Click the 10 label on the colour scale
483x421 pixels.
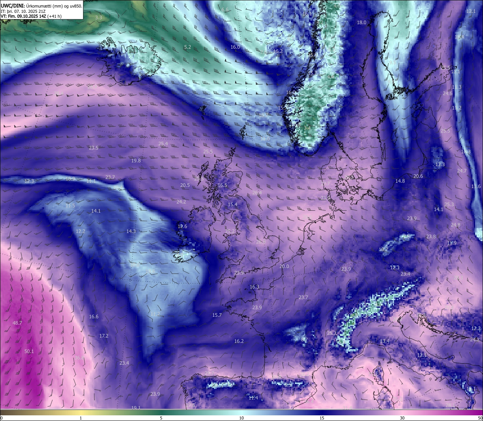click(x=241, y=418)
